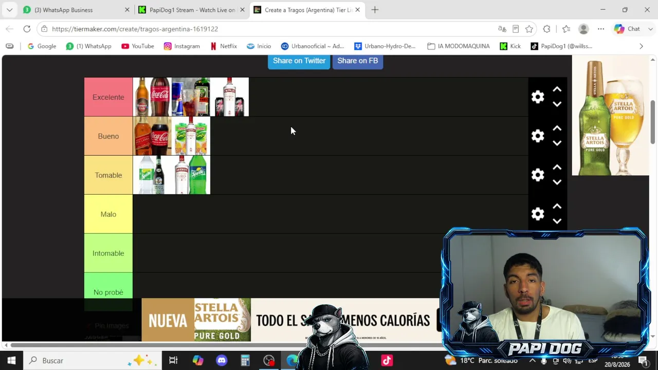658x370 pixels.
Task: Select the Intomable tier label
Action: click(x=108, y=253)
